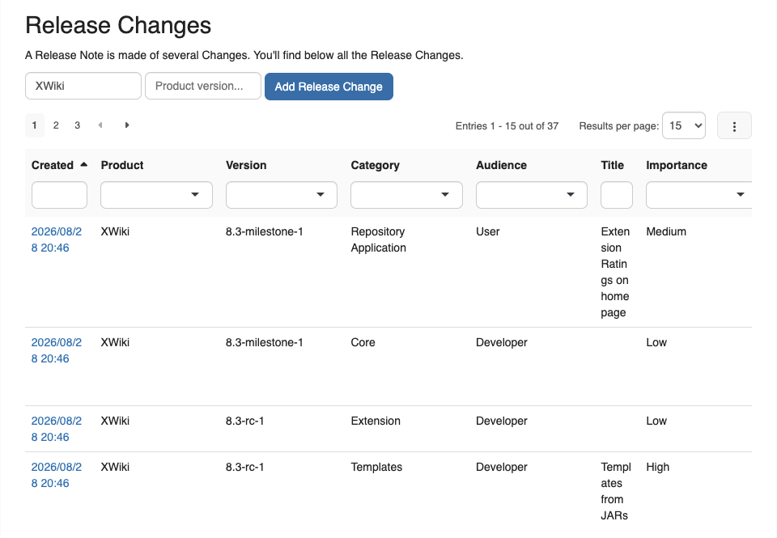Focus the Product version input field
Screen dimensions: 777x538
coord(203,87)
